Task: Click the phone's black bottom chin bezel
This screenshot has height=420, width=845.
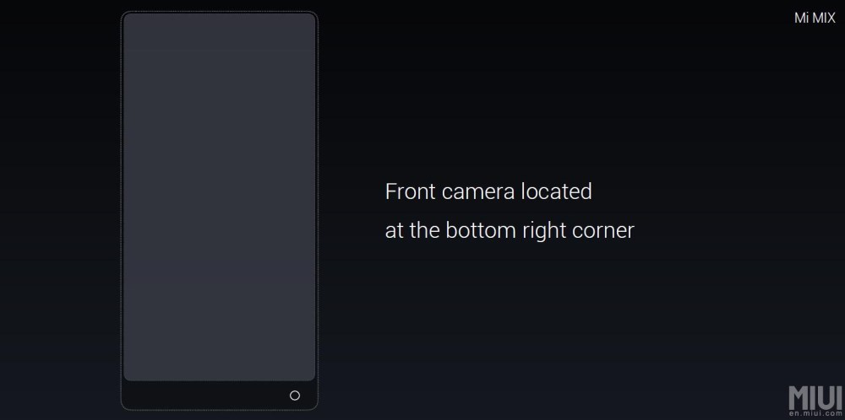Action: [220, 396]
